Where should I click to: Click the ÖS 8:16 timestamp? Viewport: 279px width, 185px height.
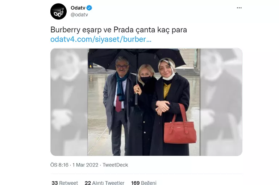[59, 165]
